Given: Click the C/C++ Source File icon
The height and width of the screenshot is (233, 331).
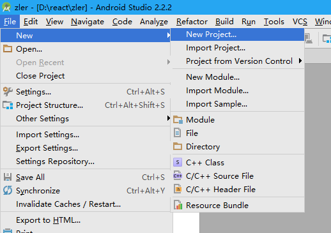Looking at the screenshot, I should (x=178, y=176).
